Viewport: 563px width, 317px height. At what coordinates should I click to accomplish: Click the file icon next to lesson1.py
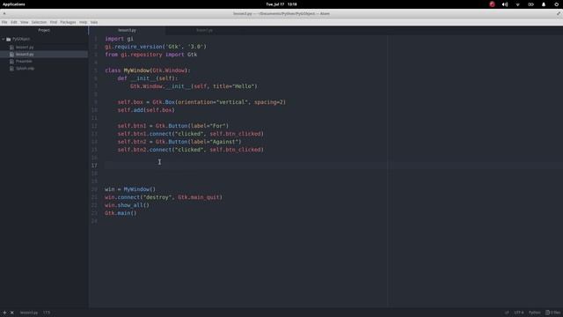coord(11,48)
